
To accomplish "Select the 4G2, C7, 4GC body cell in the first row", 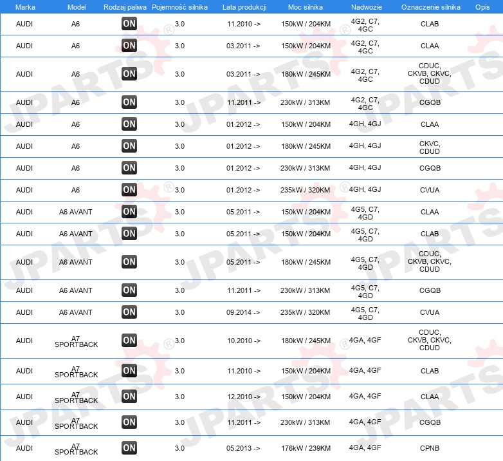I will [365, 25].
